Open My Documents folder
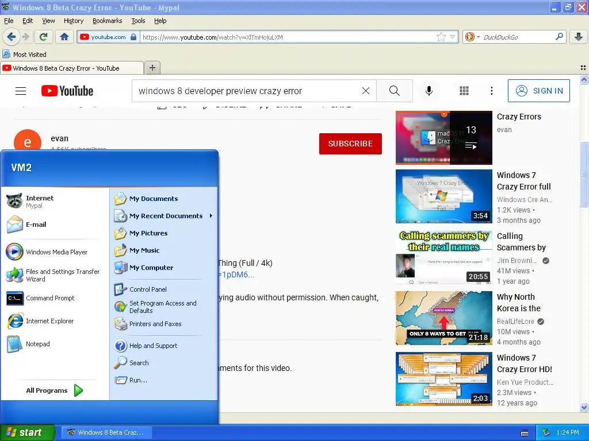The height and width of the screenshot is (441, 589). click(x=164, y=198)
